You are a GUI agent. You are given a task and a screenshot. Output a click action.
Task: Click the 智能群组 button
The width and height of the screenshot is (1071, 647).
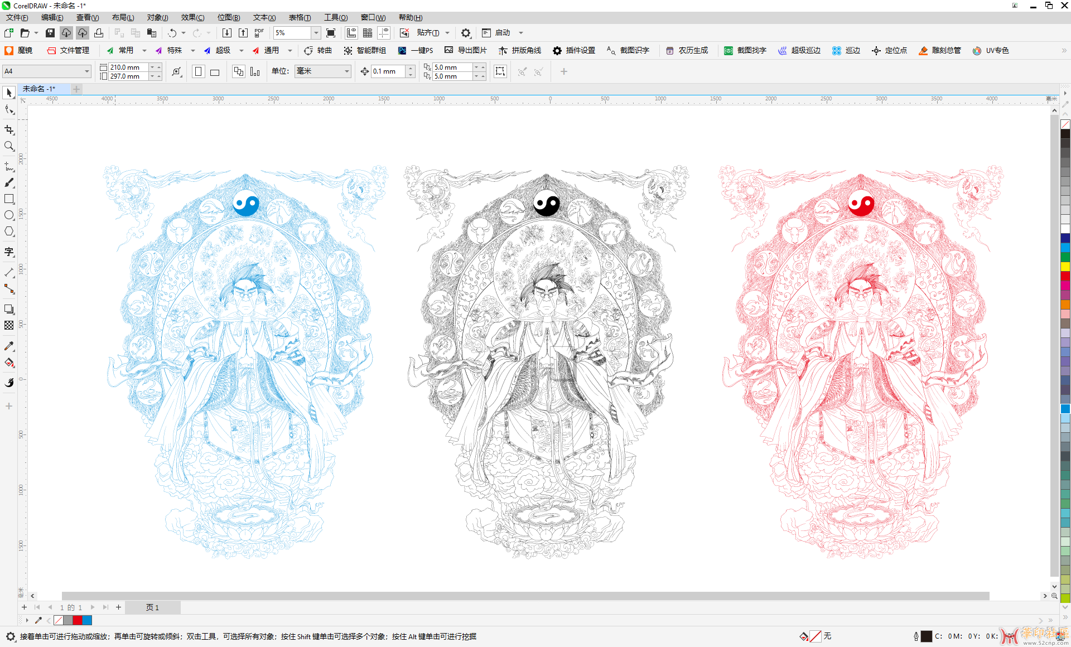click(x=365, y=51)
